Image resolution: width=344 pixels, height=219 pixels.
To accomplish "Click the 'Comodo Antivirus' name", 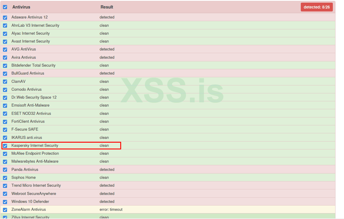I will tap(26, 89).
